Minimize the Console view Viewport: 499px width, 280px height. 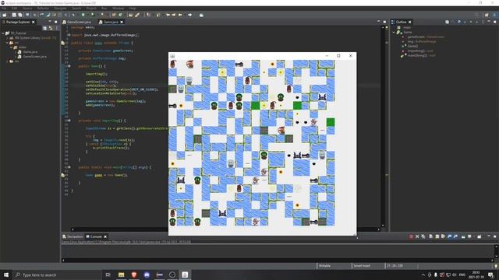click(x=489, y=236)
